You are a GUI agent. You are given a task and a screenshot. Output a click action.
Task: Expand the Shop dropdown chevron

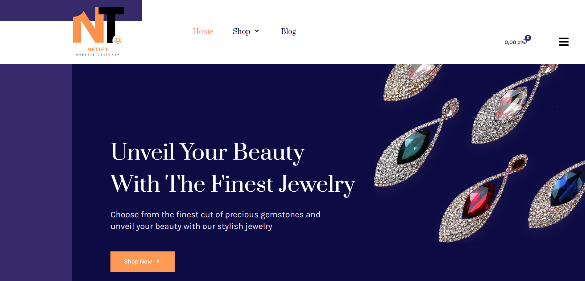pos(257,31)
